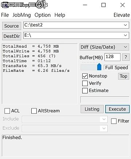Expand the Source path dropdown arrow
Image resolution: width=131 pixels, height=159 pixels.
click(126, 25)
